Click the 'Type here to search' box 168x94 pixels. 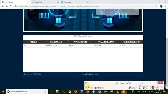click(27, 92)
